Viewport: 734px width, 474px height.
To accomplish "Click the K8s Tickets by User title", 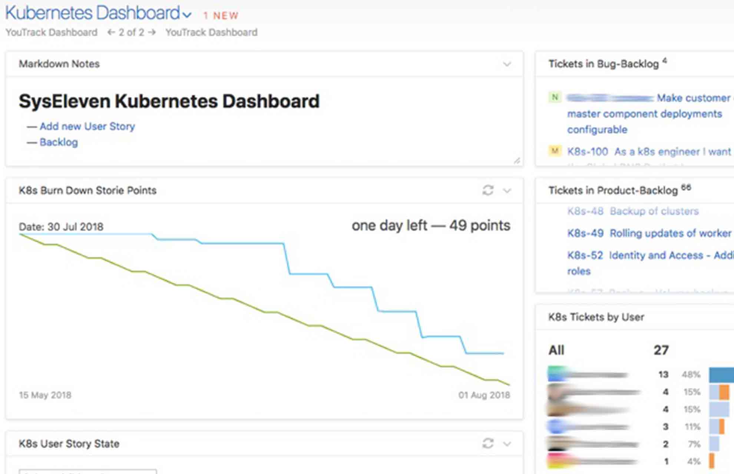I will pos(596,317).
